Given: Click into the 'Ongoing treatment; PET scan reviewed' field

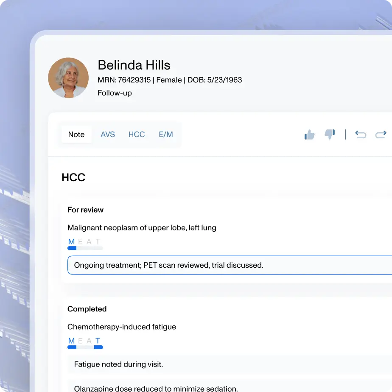Looking at the screenshot, I should coord(230,265).
